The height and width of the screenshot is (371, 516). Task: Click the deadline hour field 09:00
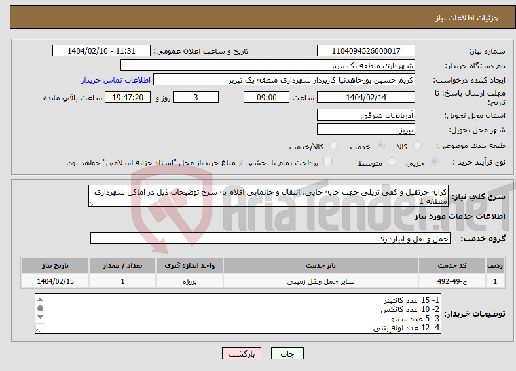point(267,97)
